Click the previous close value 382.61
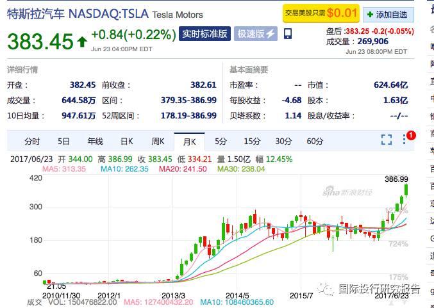 (x=203, y=85)
